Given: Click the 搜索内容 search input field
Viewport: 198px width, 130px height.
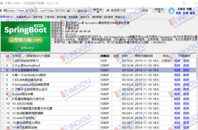Looking at the screenshot, I should tap(127, 11).
